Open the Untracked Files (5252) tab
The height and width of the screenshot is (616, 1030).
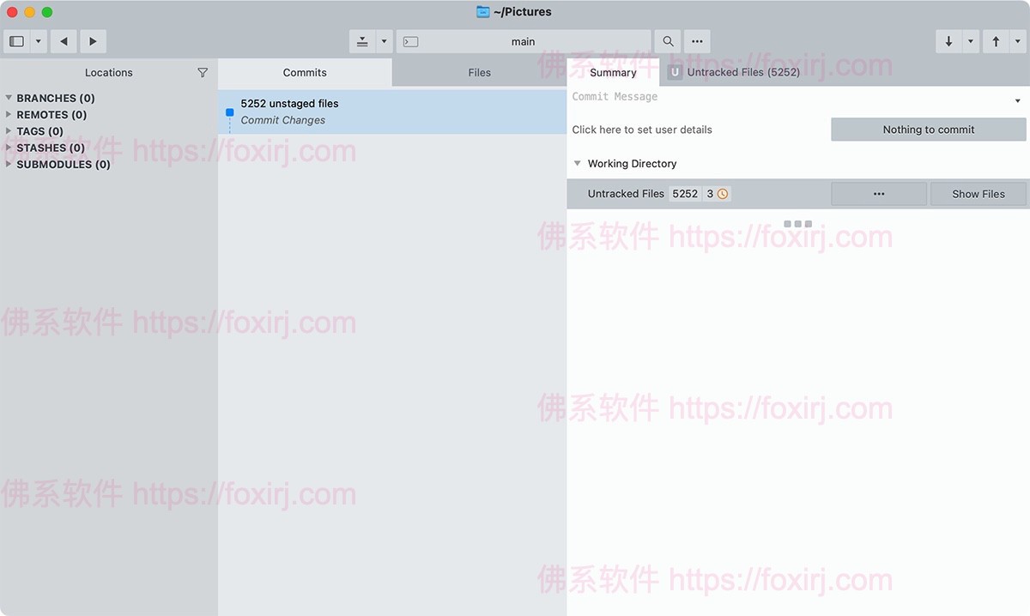point(742,73)
